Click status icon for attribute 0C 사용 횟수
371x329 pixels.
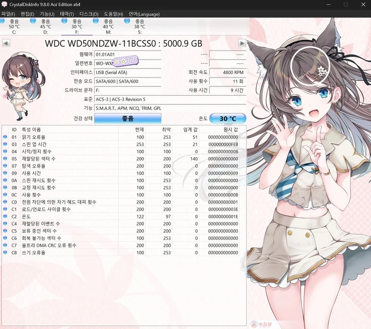[5, 195]
